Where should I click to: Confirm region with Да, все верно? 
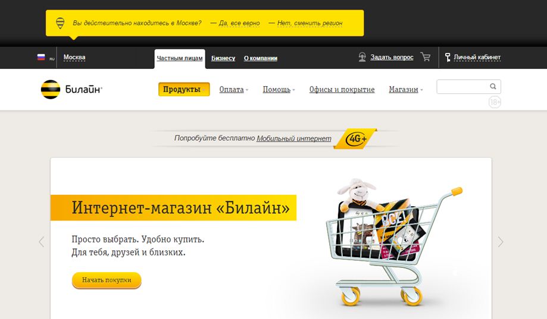[239, 23]
